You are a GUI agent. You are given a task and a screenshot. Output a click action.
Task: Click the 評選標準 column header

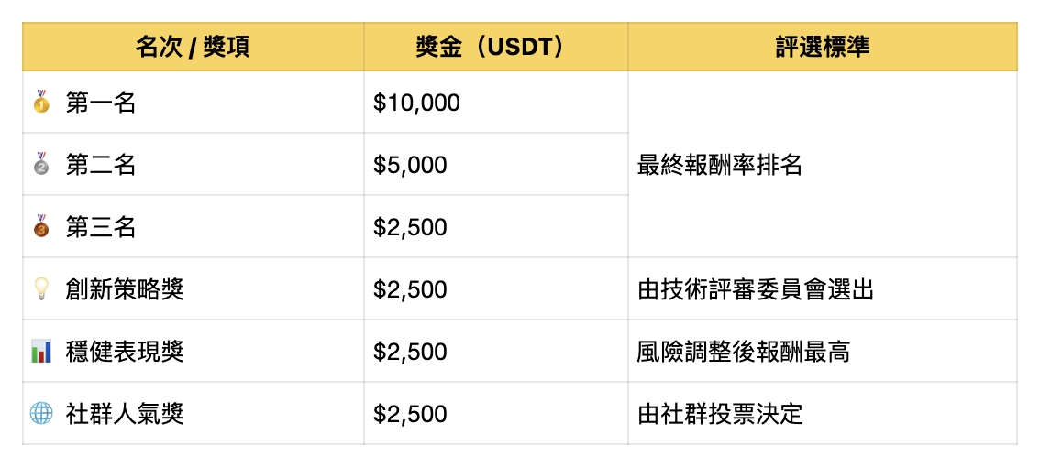click(x=822, y=47)
